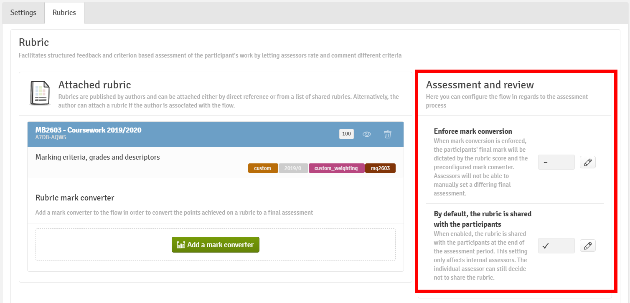The image size is (630, 303).
Task: Click the 100 points badge
Action: 346,134
